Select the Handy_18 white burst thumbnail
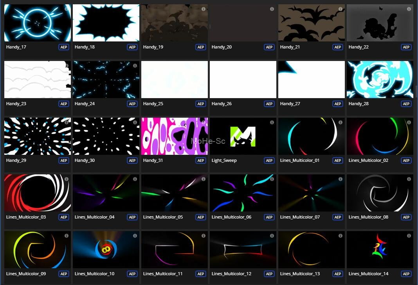Screen dimensions: 418x285 106,23
